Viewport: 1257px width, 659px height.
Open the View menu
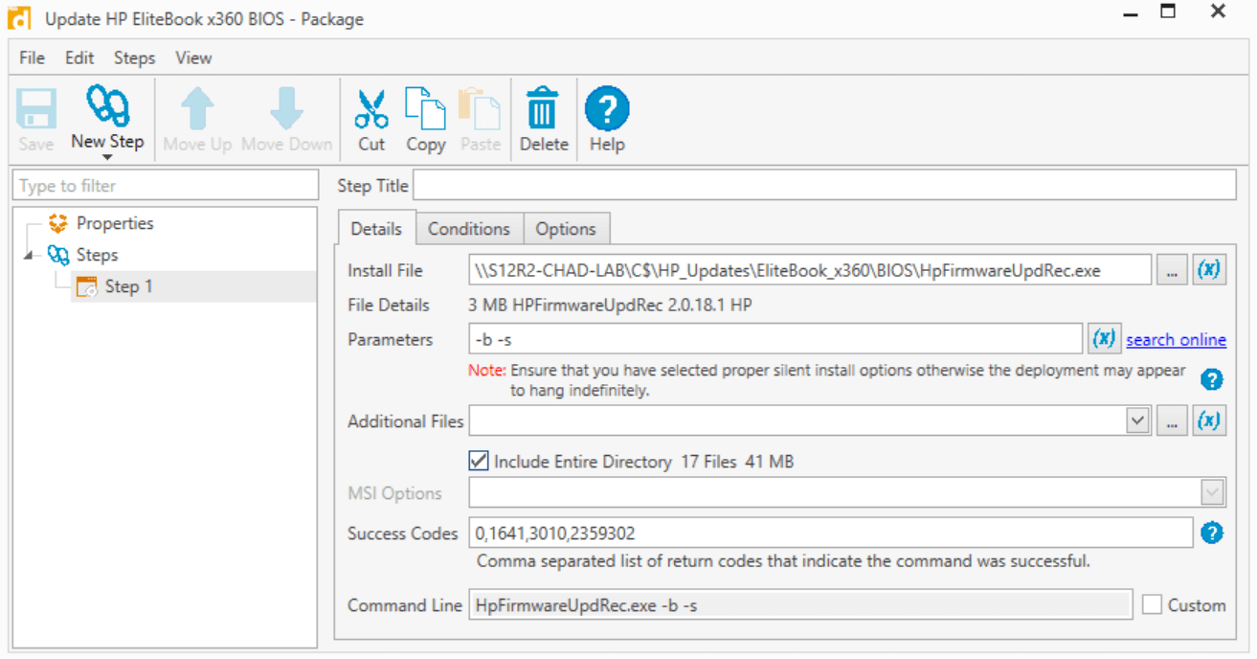tap(193, 57)
